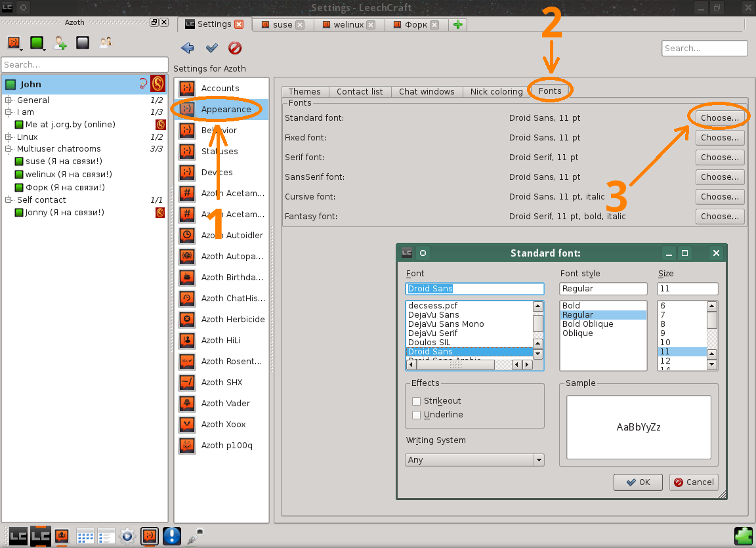Click the two-people icon in Azoth toolbar

[106, 43]
